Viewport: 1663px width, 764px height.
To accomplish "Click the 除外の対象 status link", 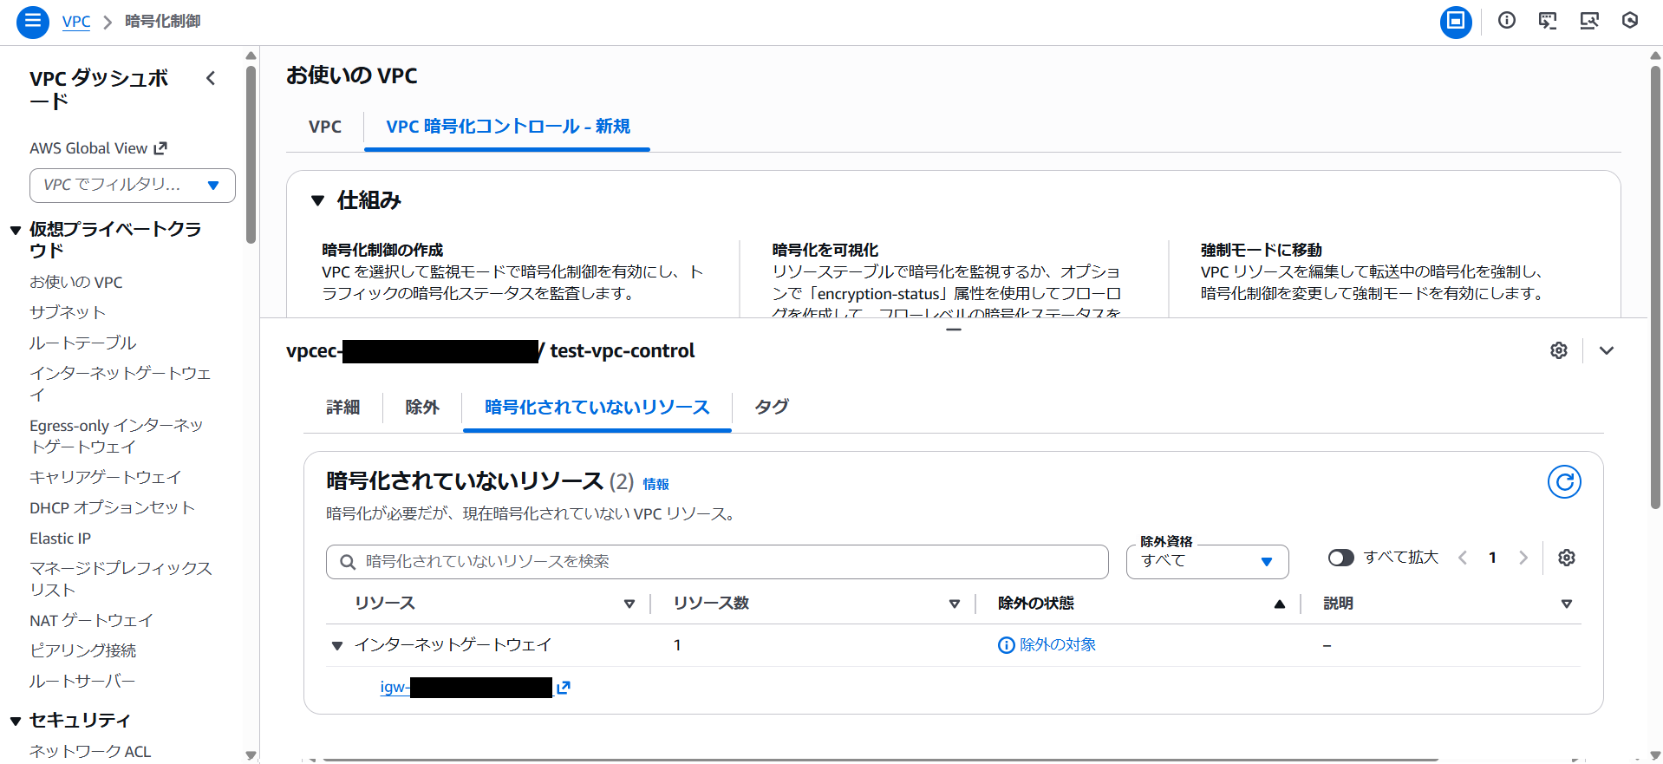I will (1047, 645).
